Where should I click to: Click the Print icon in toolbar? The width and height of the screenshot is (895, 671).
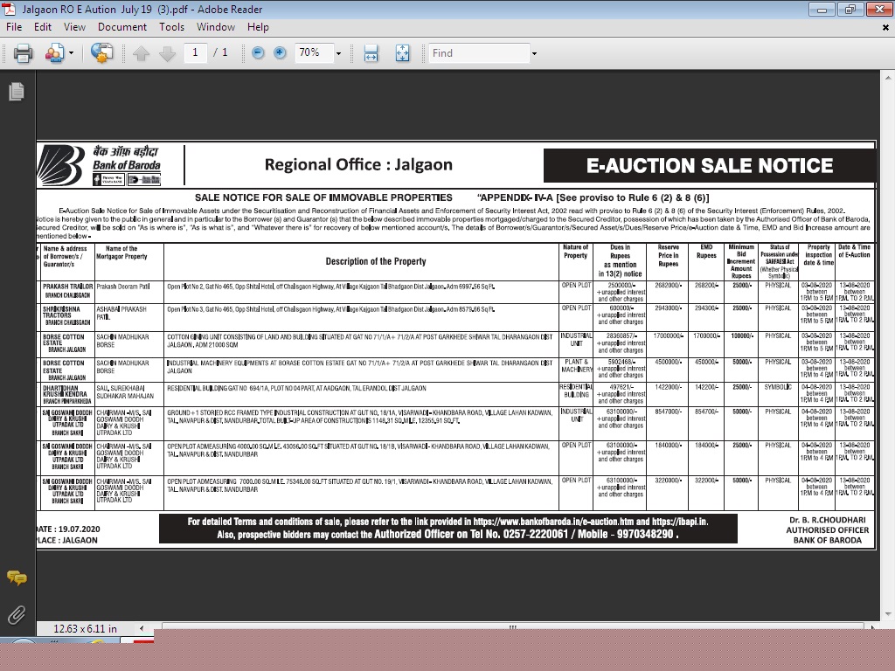(24, 53)
